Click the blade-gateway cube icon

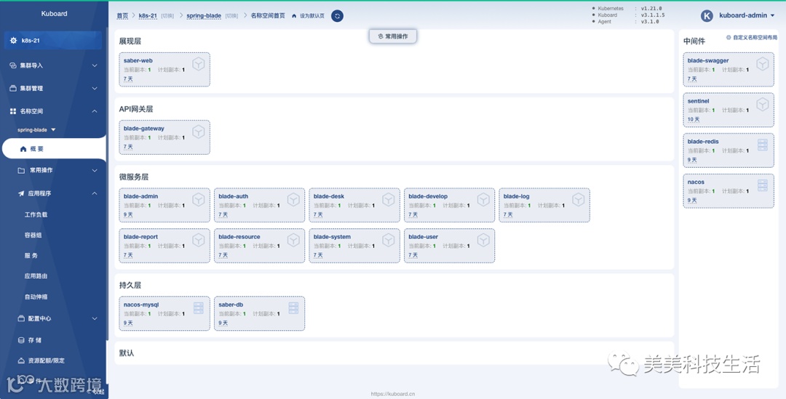[x=199, y=132]
